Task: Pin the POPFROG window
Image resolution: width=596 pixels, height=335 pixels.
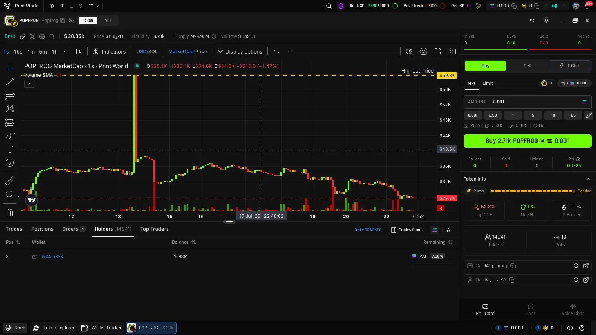Action: [x=546, y=20]
